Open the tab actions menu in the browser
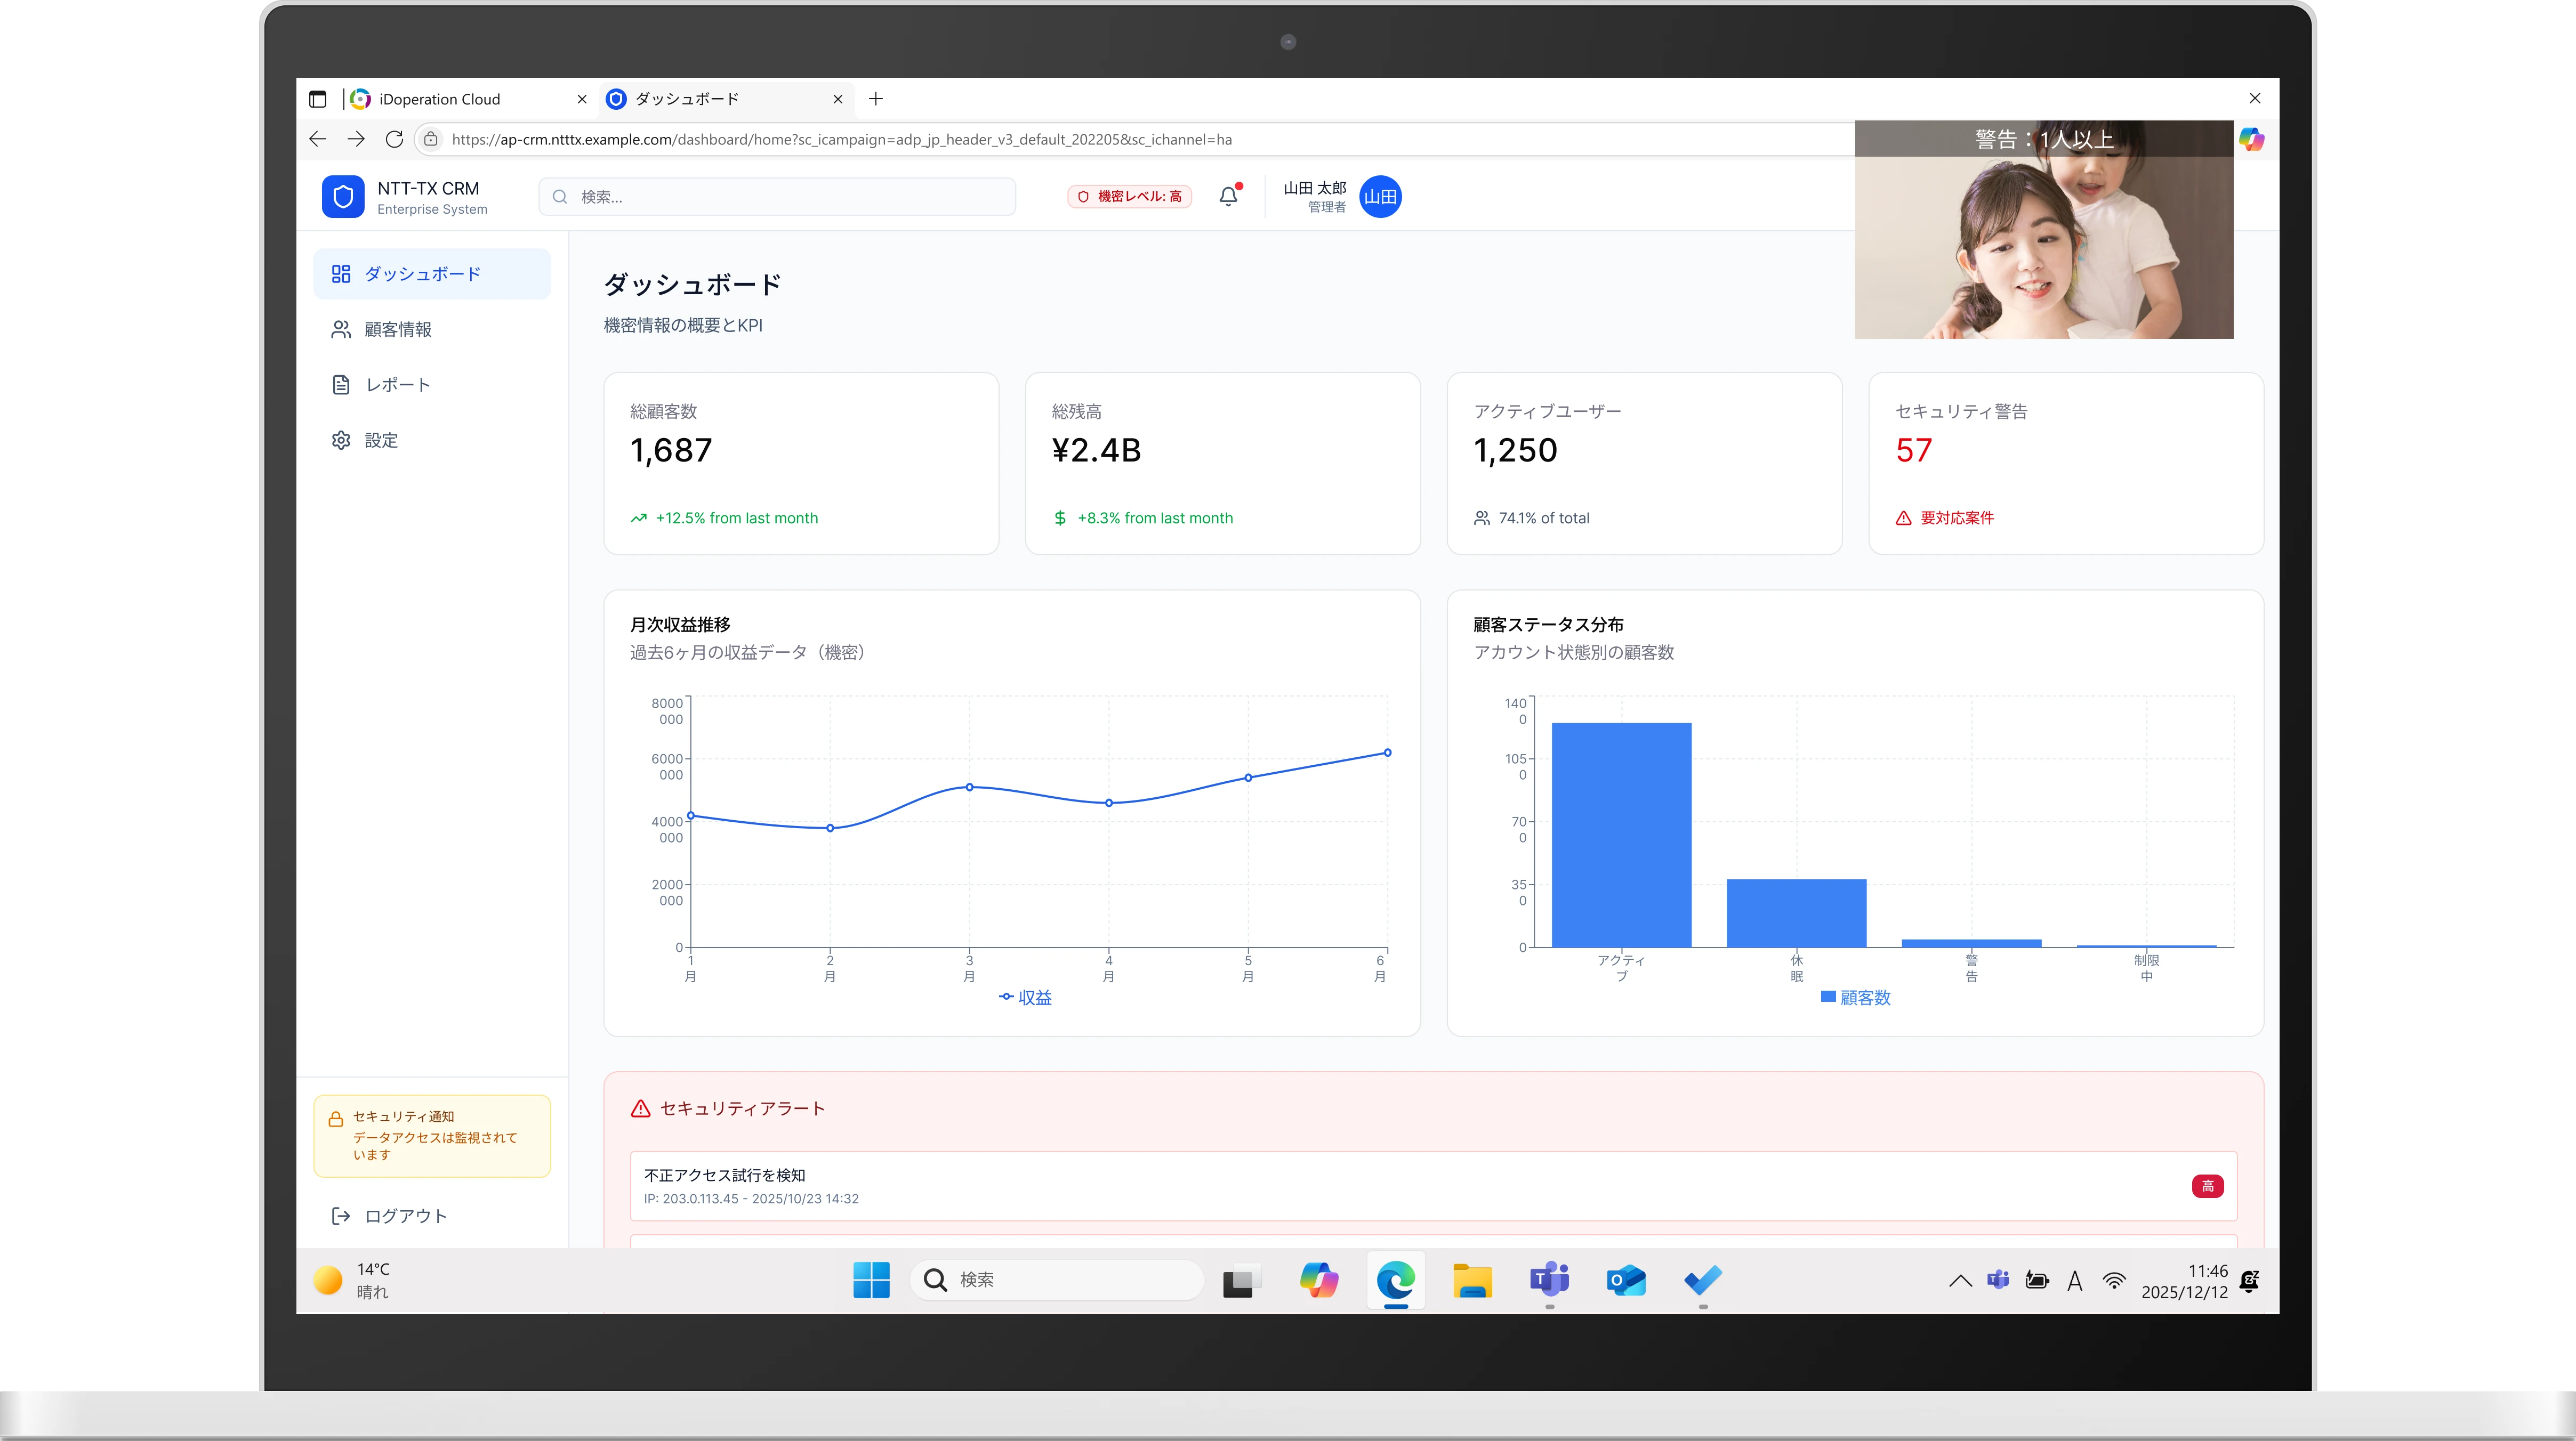The height and width of the screenshot is (1441, 2576). coord(318,98)
